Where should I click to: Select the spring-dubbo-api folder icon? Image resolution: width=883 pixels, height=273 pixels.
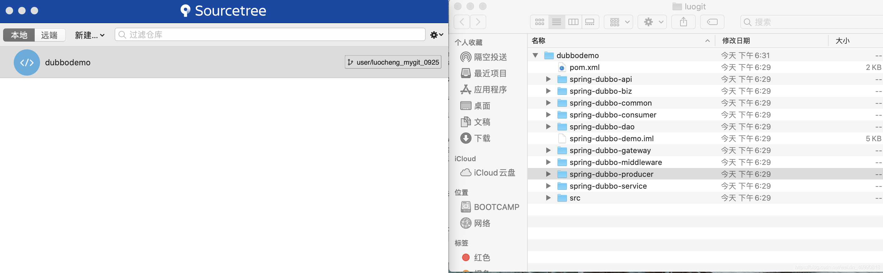click(562, 79)
